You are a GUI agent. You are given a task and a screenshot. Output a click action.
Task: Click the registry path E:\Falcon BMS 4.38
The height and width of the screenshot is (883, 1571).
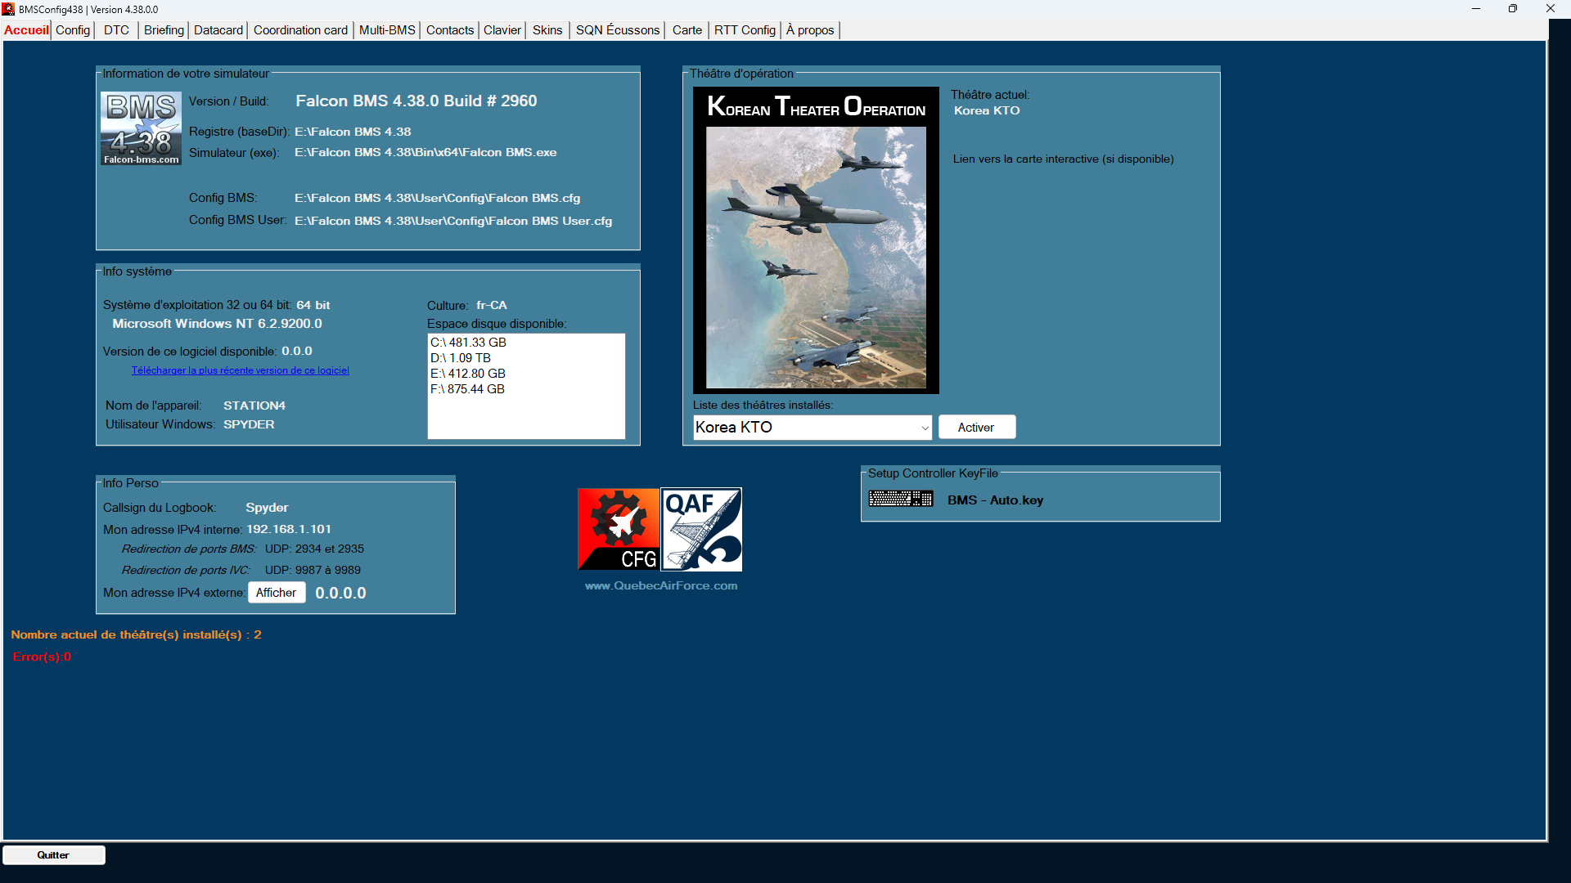[353, 132]
